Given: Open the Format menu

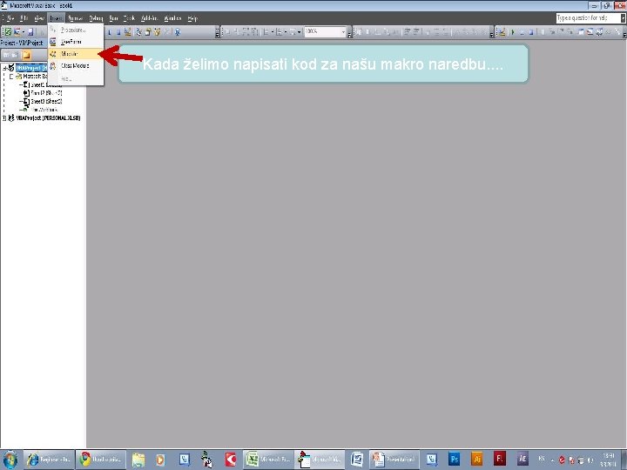Looking at the screenshot, I should pos(75,18).
